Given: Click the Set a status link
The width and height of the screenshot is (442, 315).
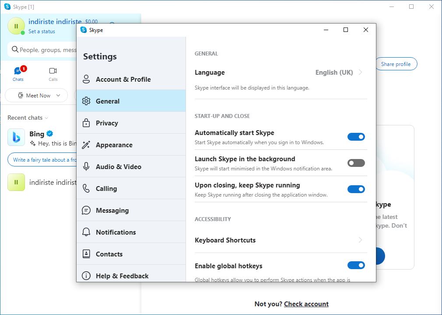Looking at the screenshot, I should pyautogui.click(x=42, y=31).
